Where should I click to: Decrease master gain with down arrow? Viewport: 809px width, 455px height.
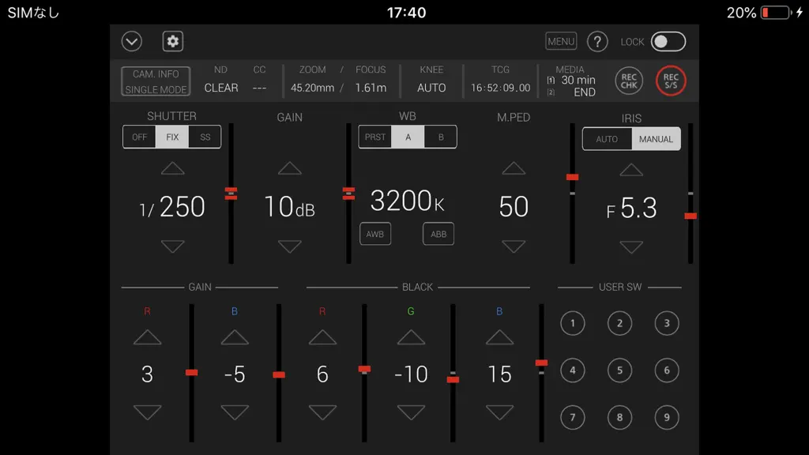point(290,246)
